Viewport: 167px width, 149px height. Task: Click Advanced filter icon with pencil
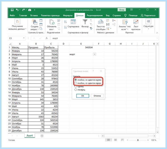91,29
